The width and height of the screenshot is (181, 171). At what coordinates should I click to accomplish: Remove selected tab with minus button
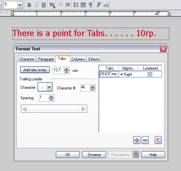(145, 140)
